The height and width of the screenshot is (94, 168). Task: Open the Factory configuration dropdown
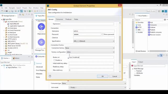[90, 52]
